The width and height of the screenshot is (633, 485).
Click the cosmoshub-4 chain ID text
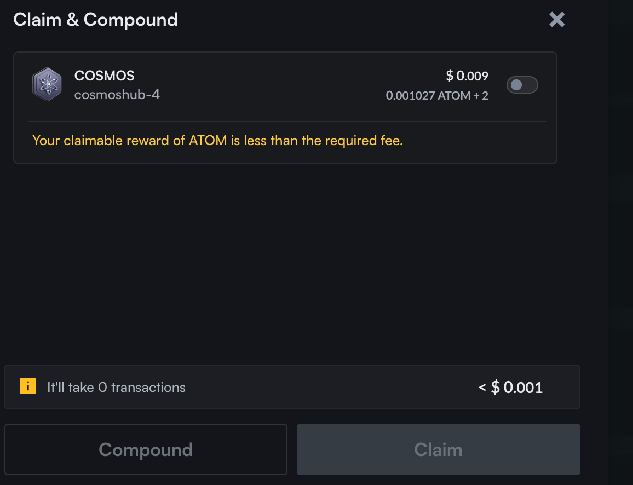click(117, 95)
